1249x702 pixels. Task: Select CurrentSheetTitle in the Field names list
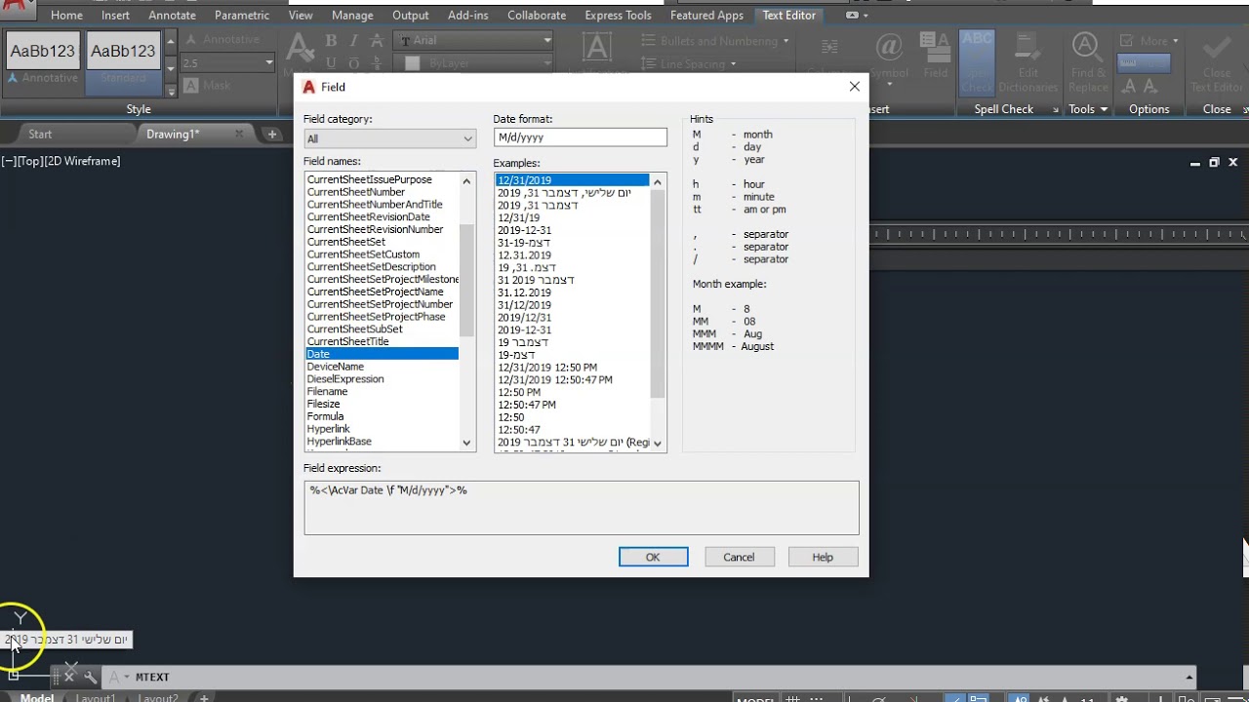pos(348,342)
